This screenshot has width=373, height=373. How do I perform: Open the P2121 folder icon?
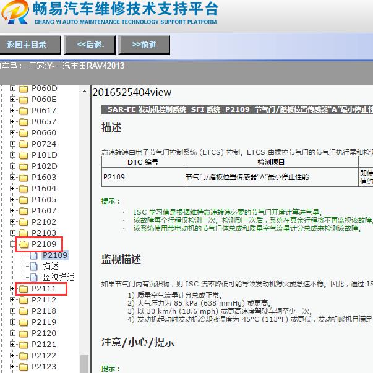coord(24,345)
